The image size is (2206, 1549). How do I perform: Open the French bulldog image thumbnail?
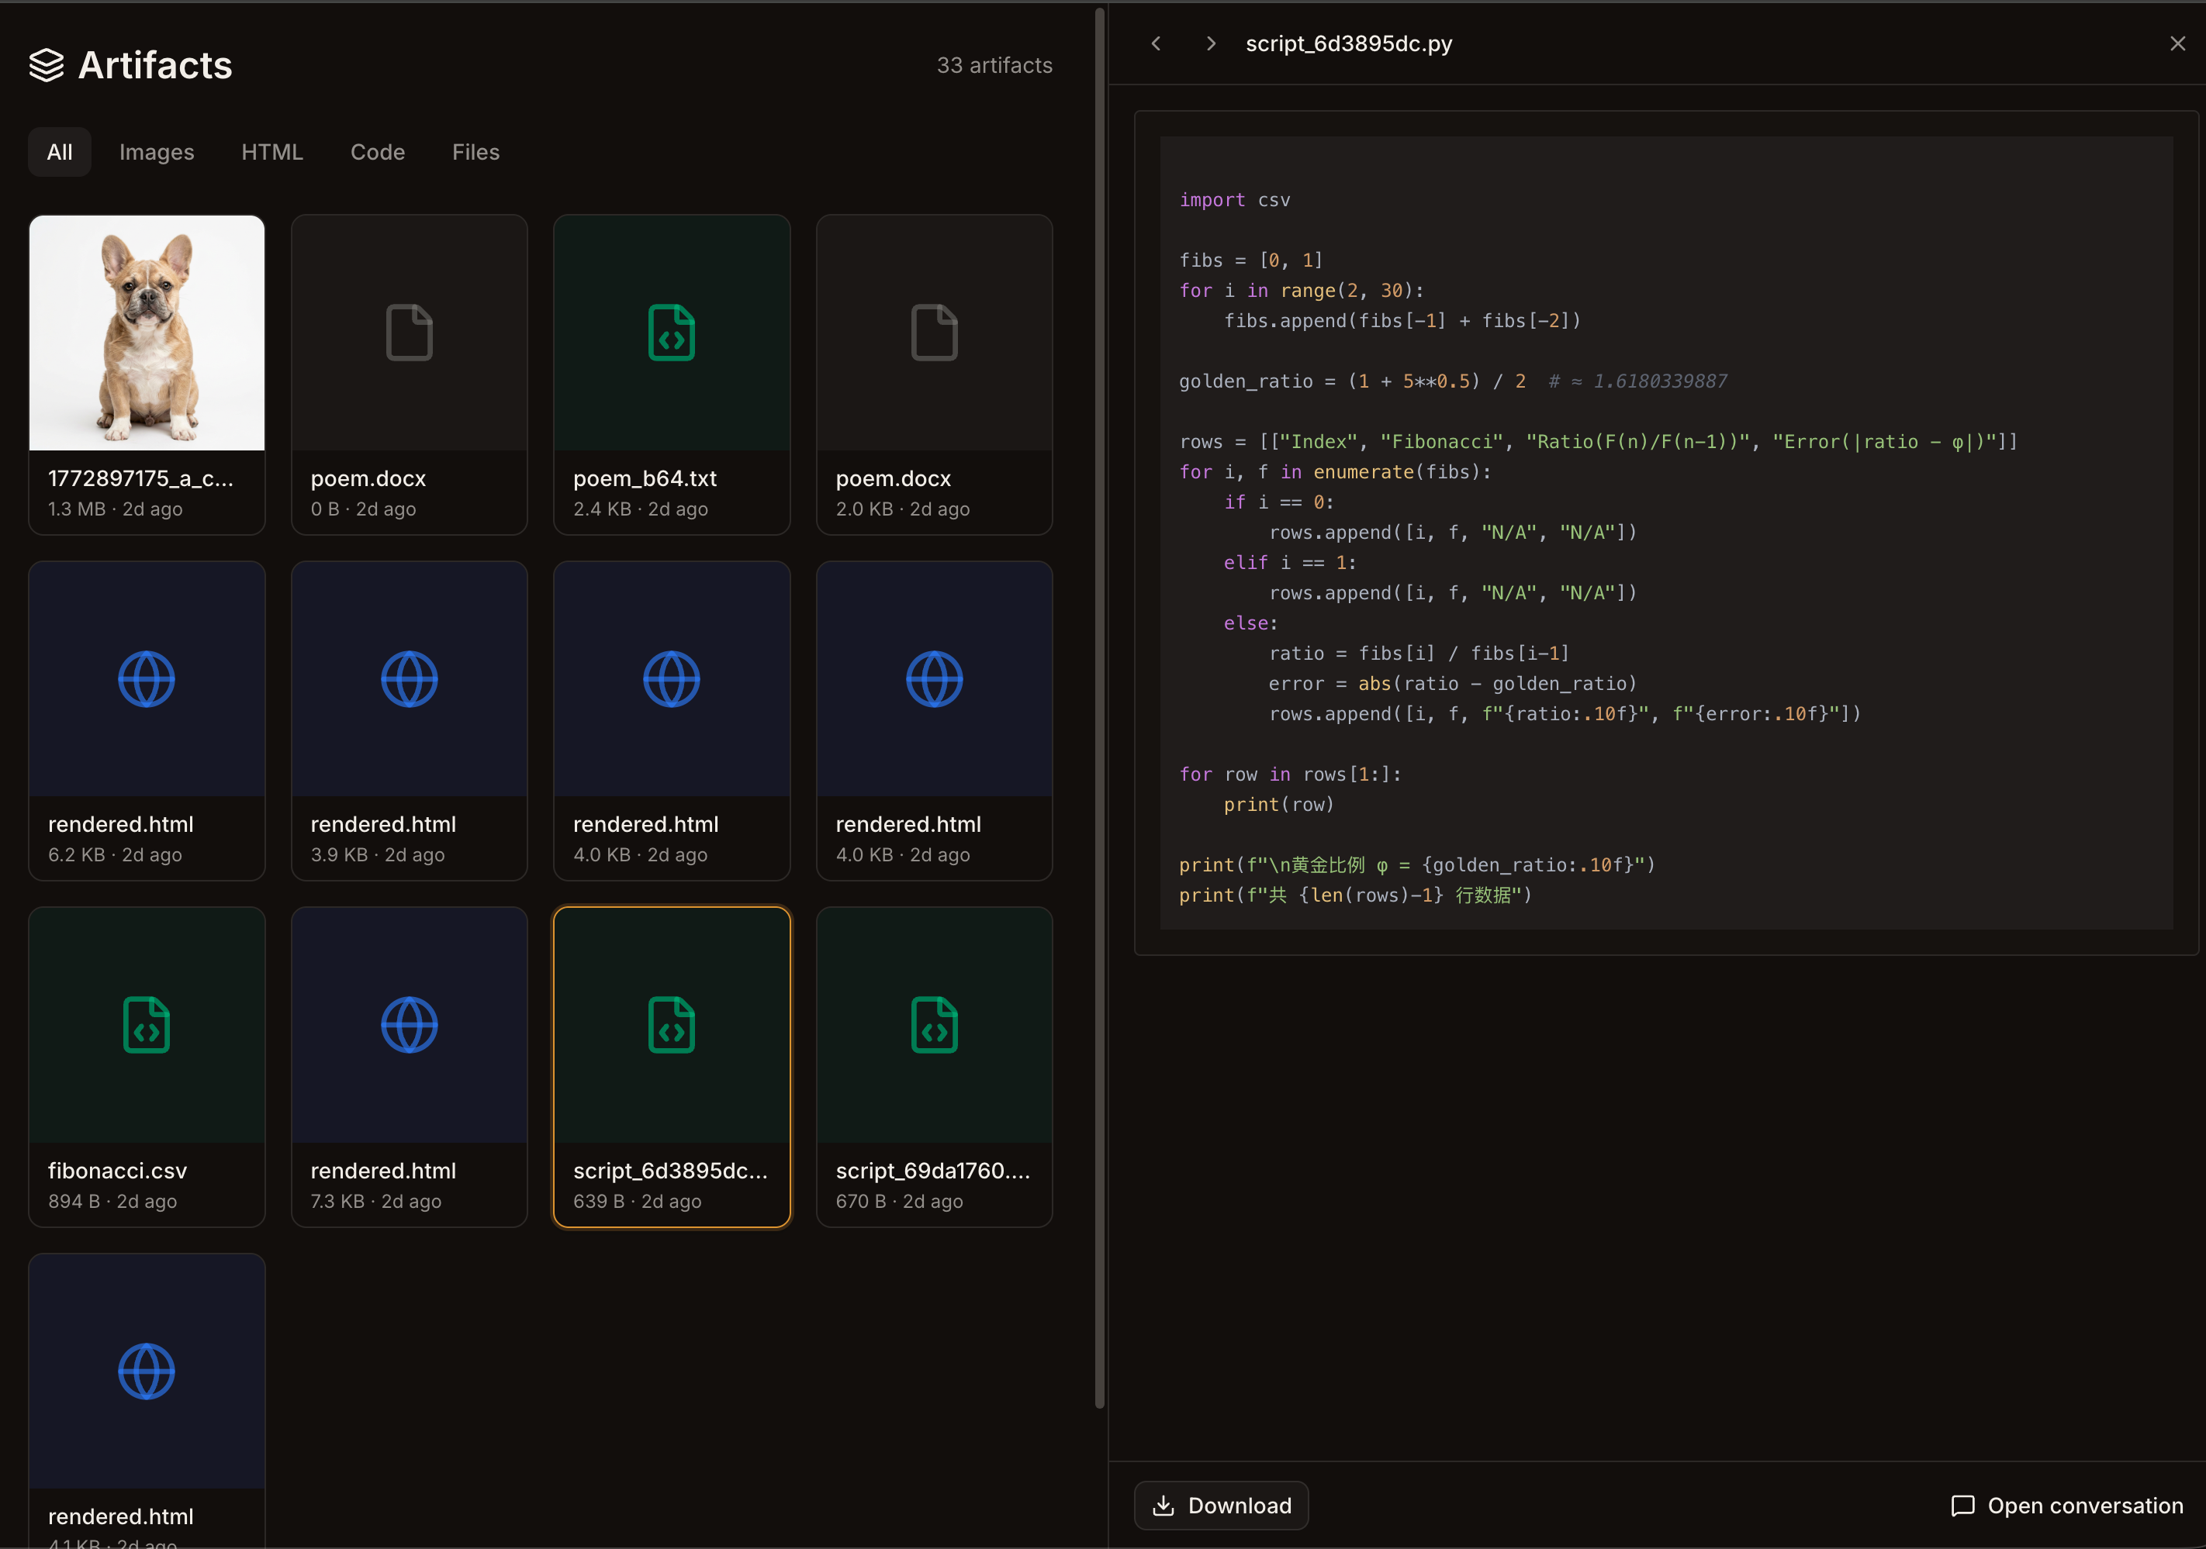coord(147,333)
